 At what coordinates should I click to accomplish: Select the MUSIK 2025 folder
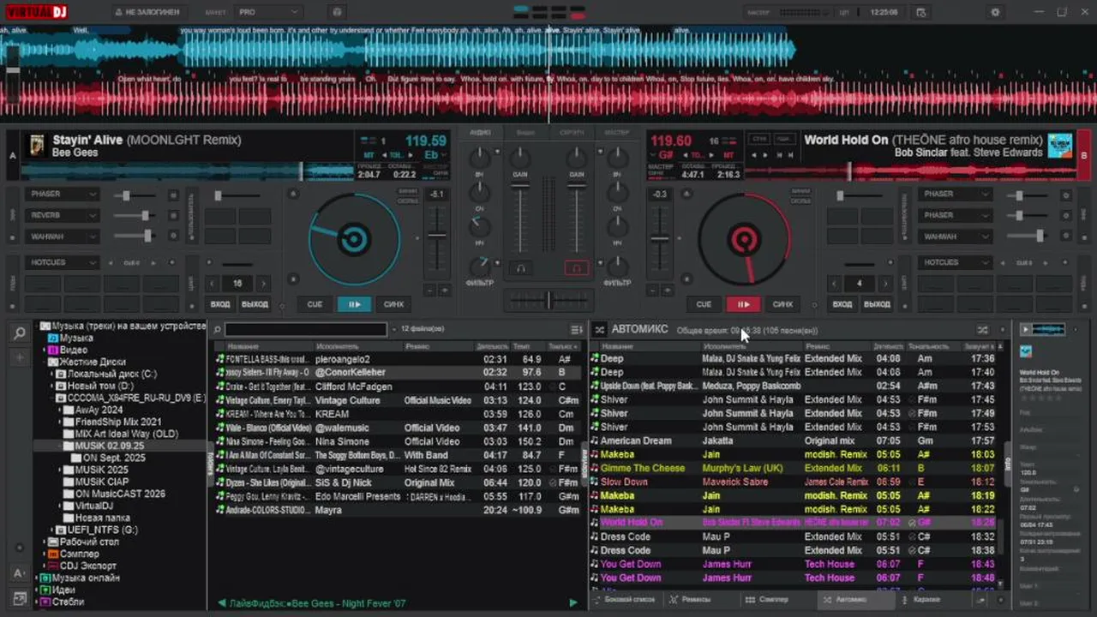pos(101,470)
